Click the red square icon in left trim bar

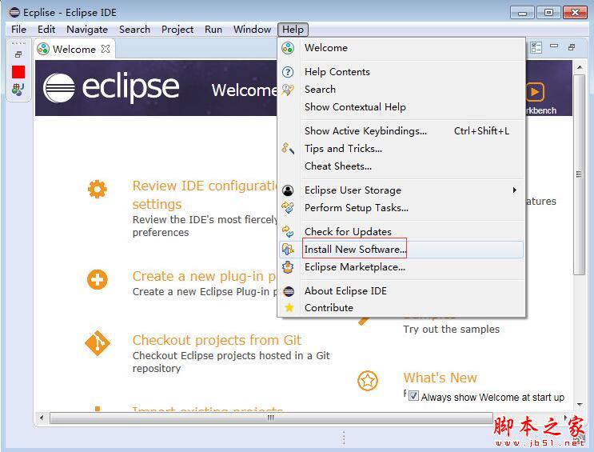click(x=18, y=72)
